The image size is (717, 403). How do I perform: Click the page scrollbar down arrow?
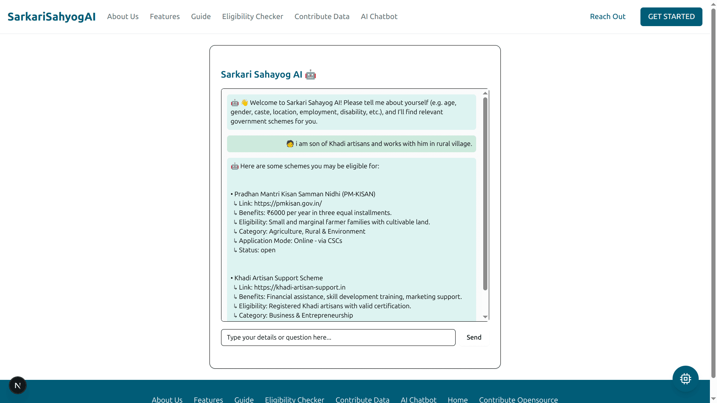pyautogui.click(x=713, y=399)
